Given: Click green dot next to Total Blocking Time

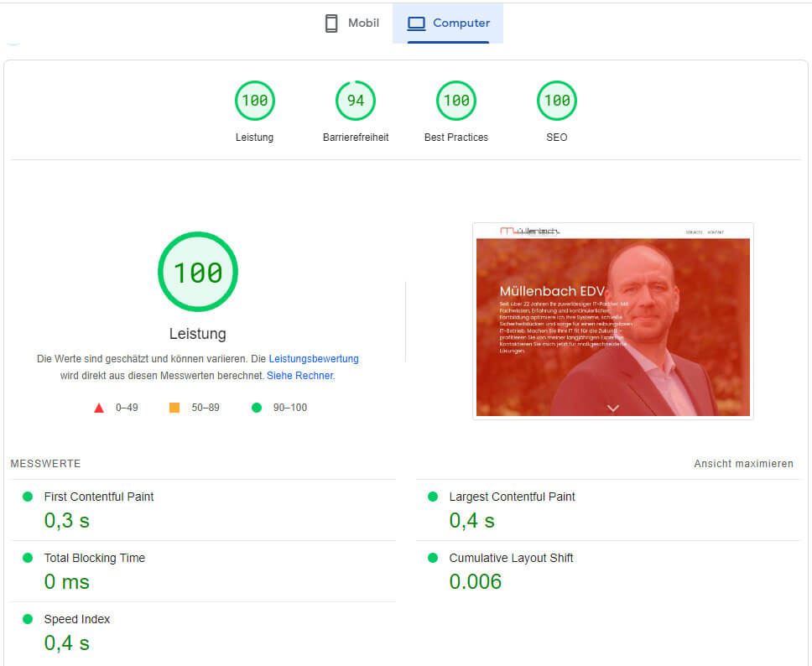Looking at the screenshot, I should [x=28, y=558].
